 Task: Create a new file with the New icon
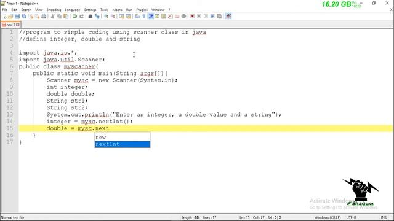4,17
